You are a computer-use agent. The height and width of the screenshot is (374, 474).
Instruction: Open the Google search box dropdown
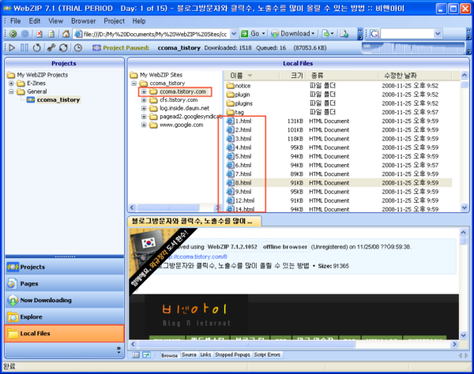pos(438,34)
